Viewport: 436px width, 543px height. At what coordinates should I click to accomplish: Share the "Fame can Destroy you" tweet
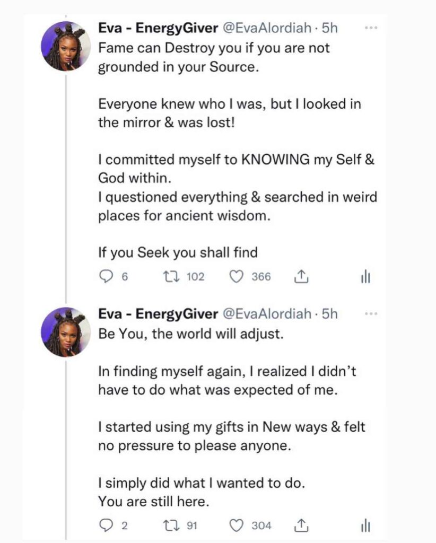[301, 277]
